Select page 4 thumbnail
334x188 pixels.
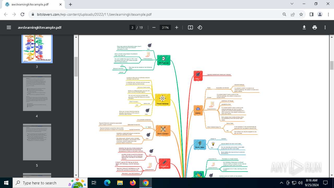coord(37,93)
